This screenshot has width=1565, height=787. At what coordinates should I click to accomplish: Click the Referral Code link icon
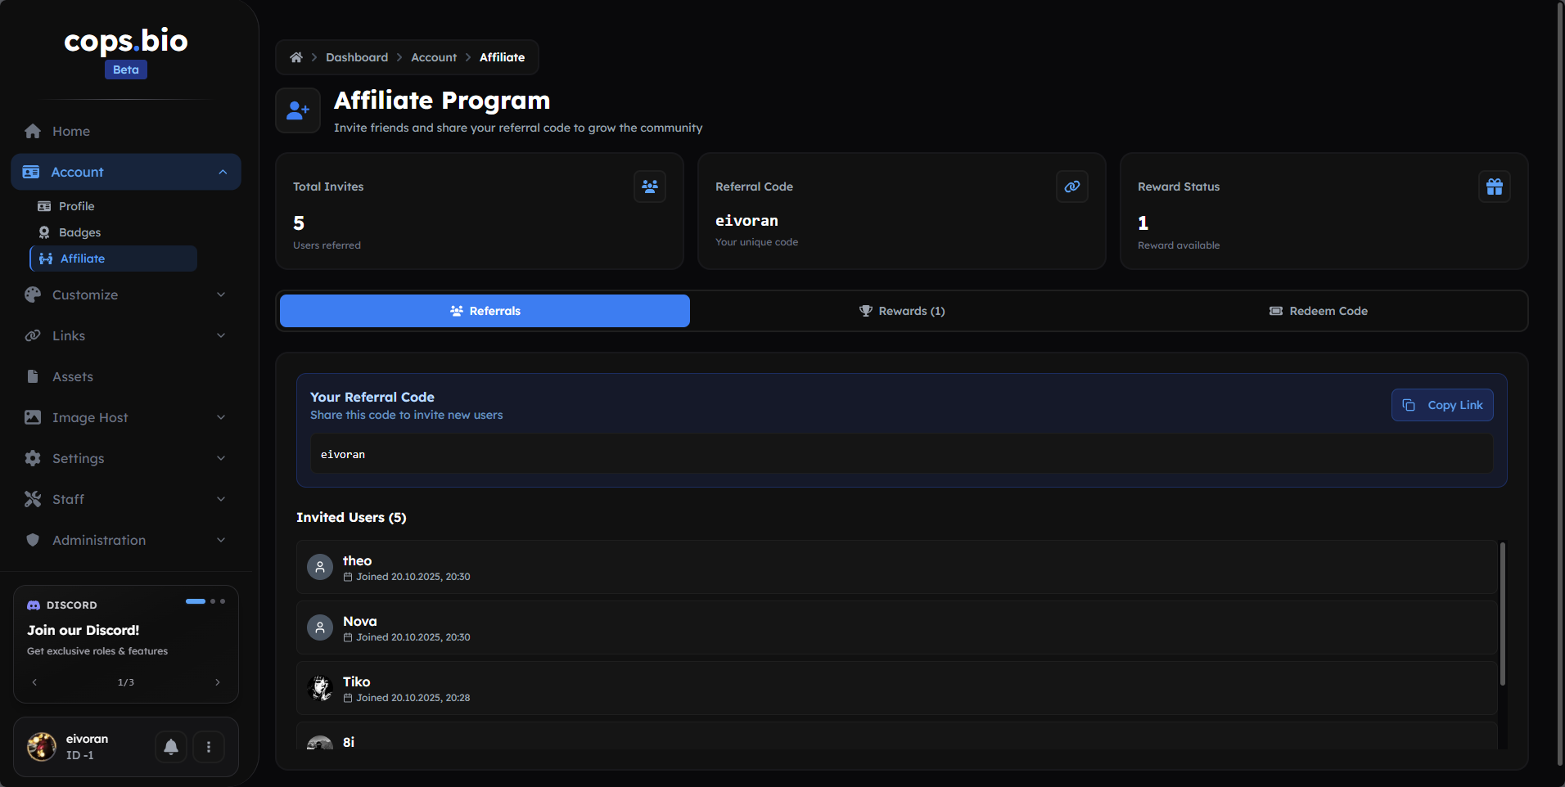pos(1071,187)
